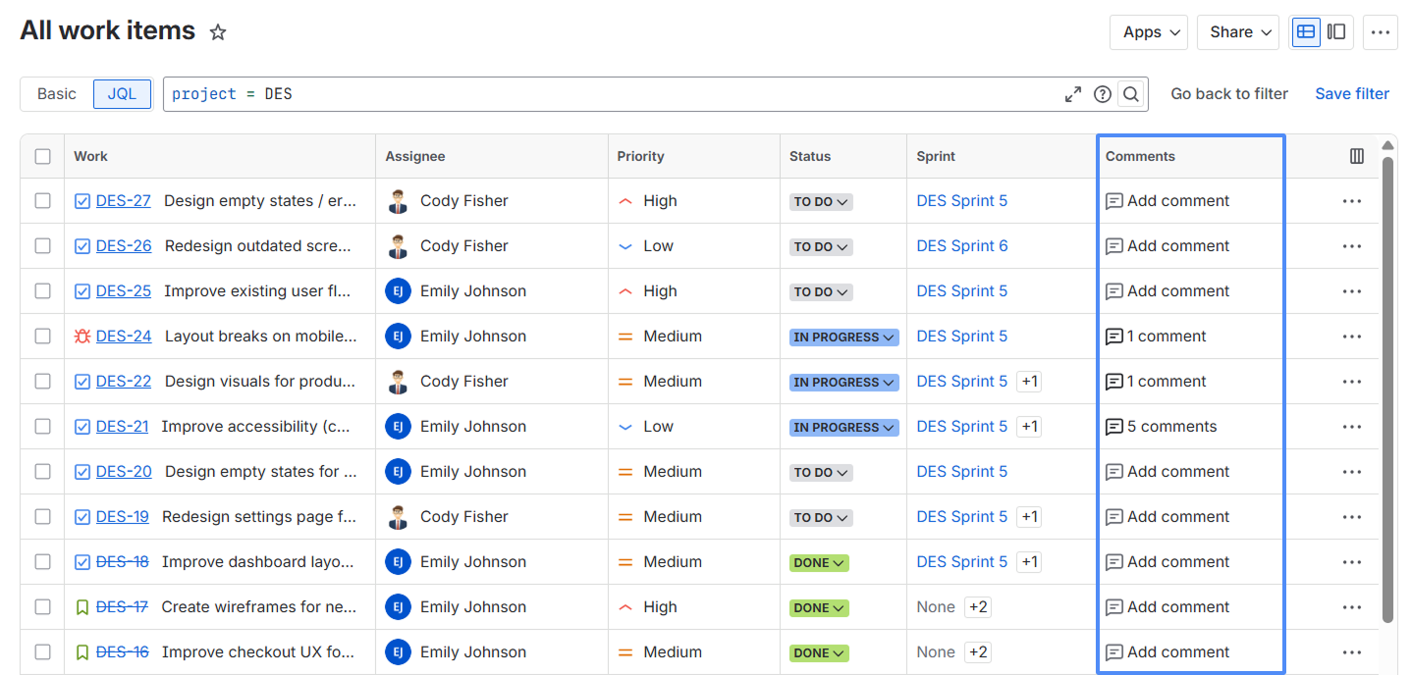View 5 comments on DES-21

coord(1162,427)
